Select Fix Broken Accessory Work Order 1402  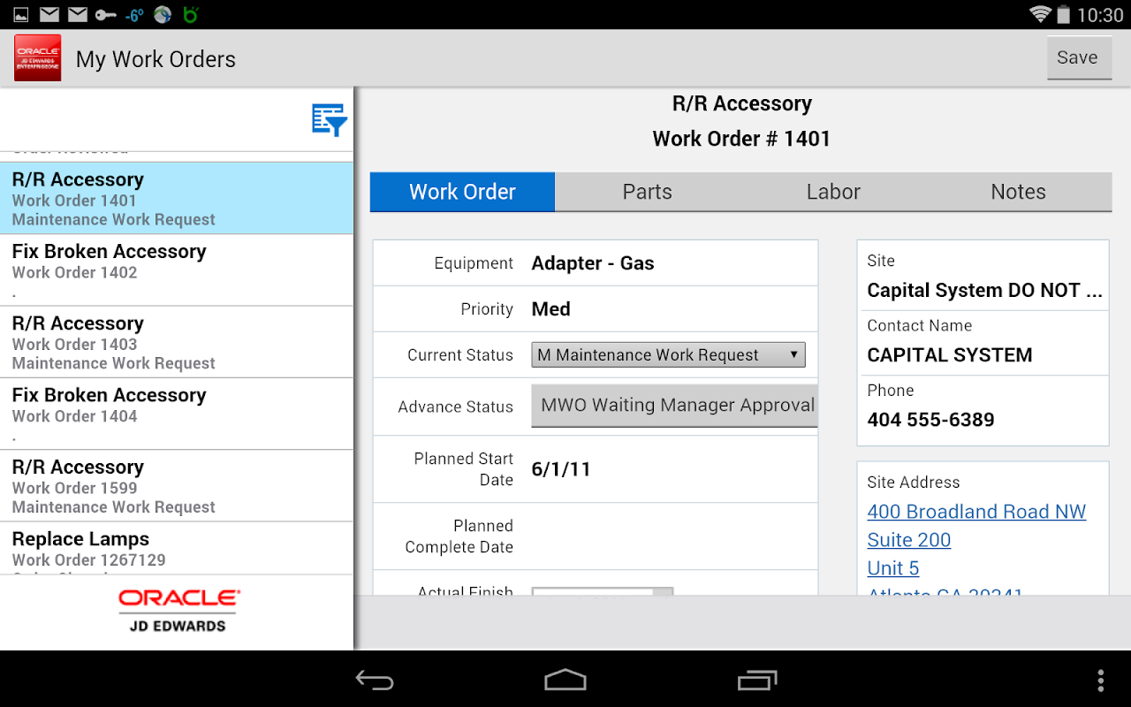[177, 270]
